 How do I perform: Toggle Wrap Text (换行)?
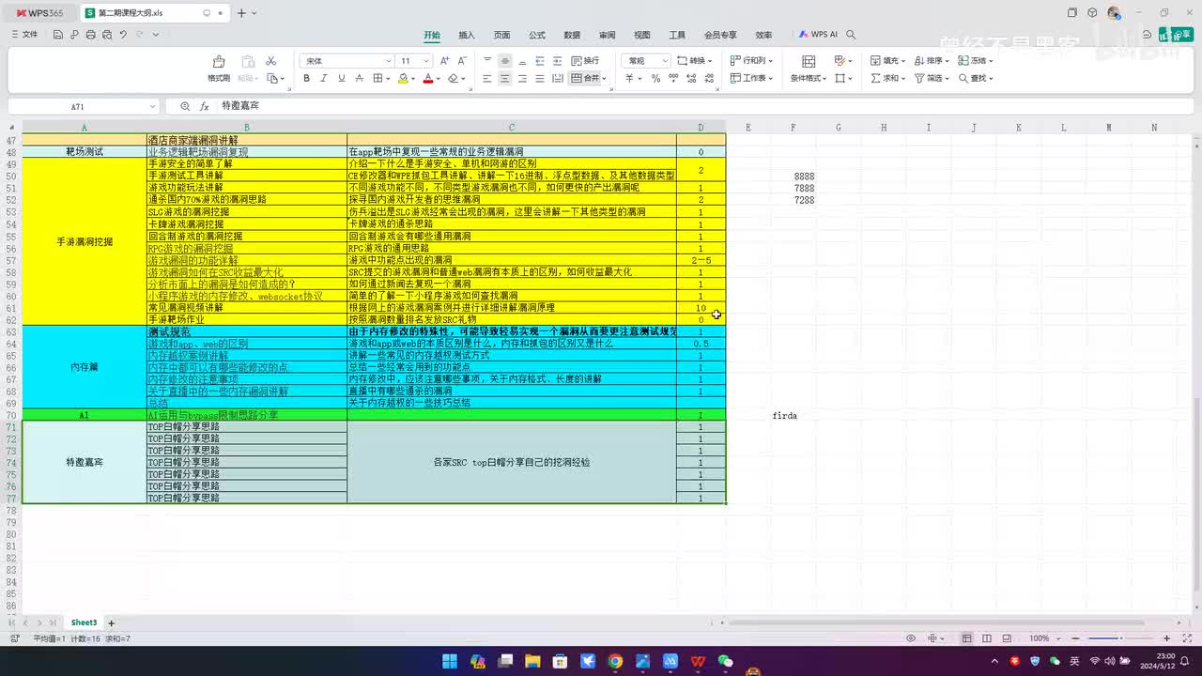point(584,61)
